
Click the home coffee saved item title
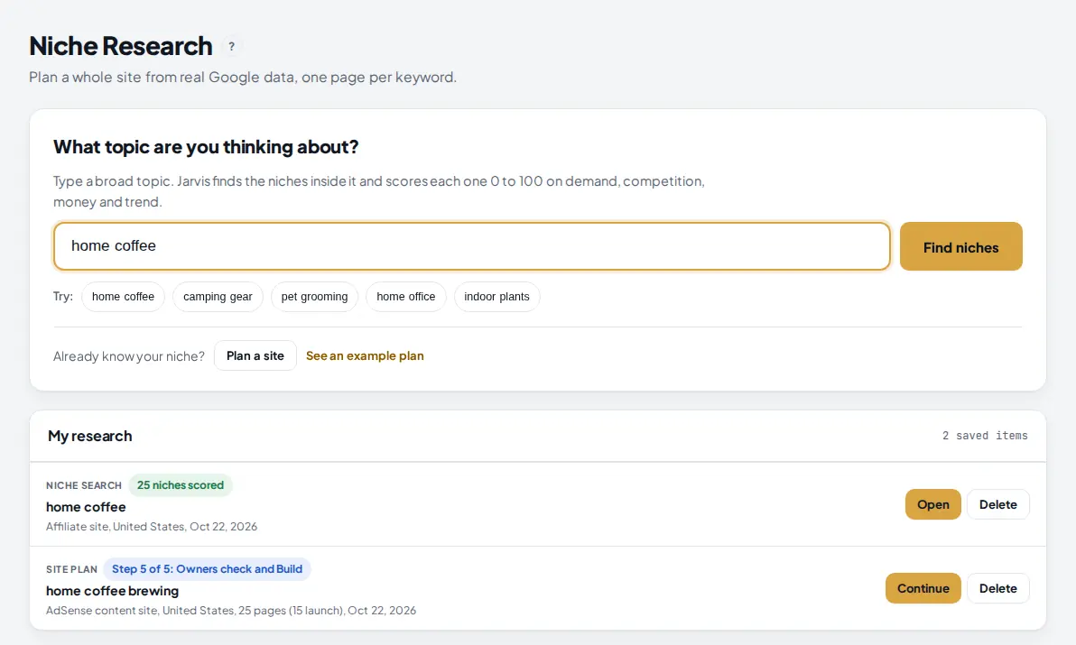pyautogui.click(x=86, y=507)
